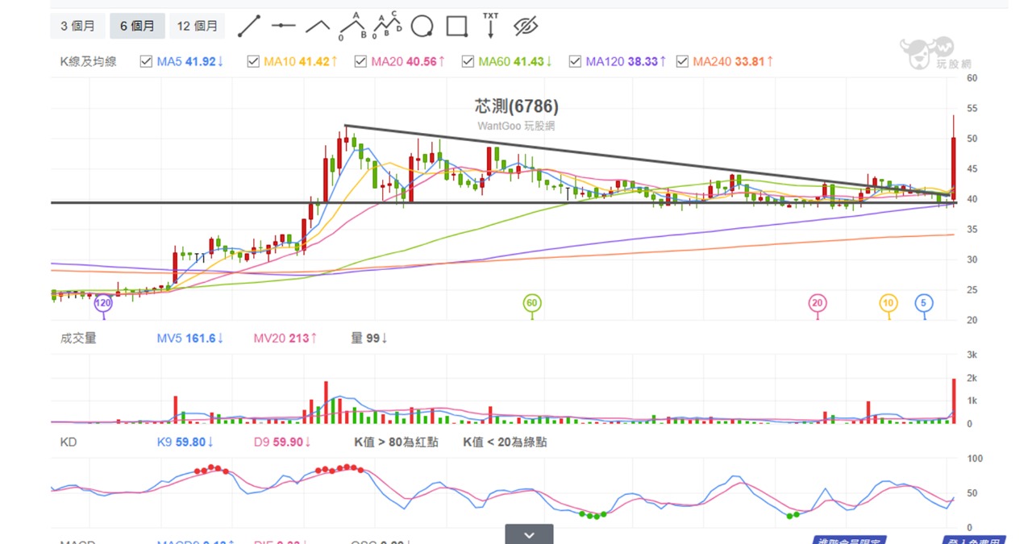Click the K值 > 80為紅點 legend text
This screenshot has height=544, width=1032.
(396, 442)
